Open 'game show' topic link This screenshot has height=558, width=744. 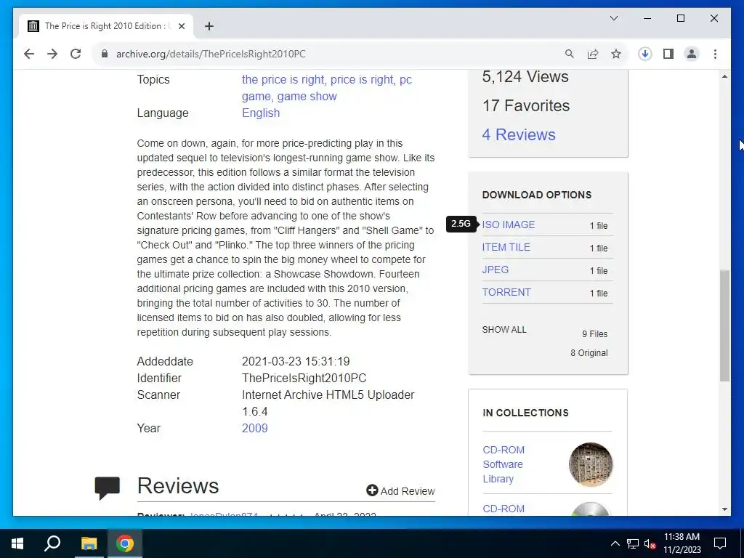(x=307, y=97)
